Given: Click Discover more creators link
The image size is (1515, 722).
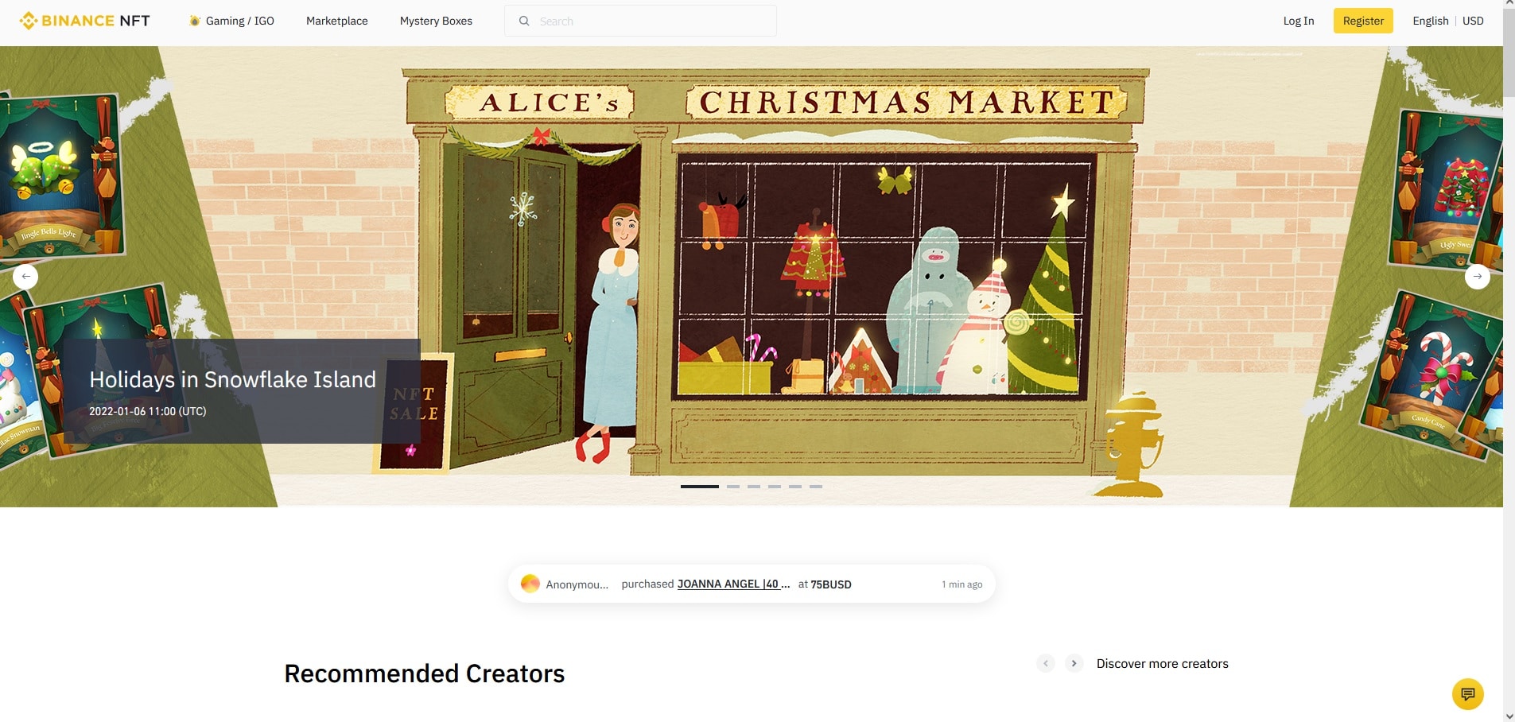Looking at the screenshot, I should pos(1162,663).
